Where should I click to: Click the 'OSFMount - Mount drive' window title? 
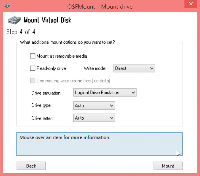pos(100,6)
